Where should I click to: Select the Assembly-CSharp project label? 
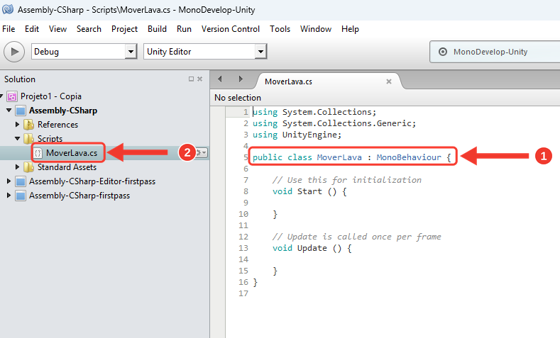(63, 111)
